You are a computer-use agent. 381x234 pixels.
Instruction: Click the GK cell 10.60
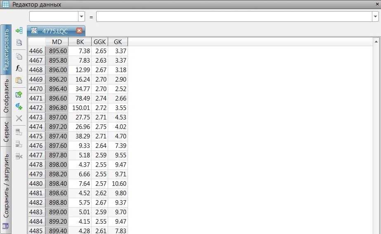point(118,184)
